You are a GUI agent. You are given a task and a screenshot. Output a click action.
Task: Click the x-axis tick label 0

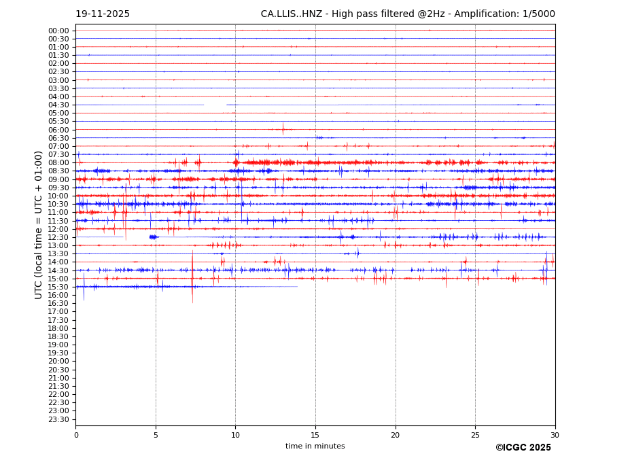(x=76, y=435)
